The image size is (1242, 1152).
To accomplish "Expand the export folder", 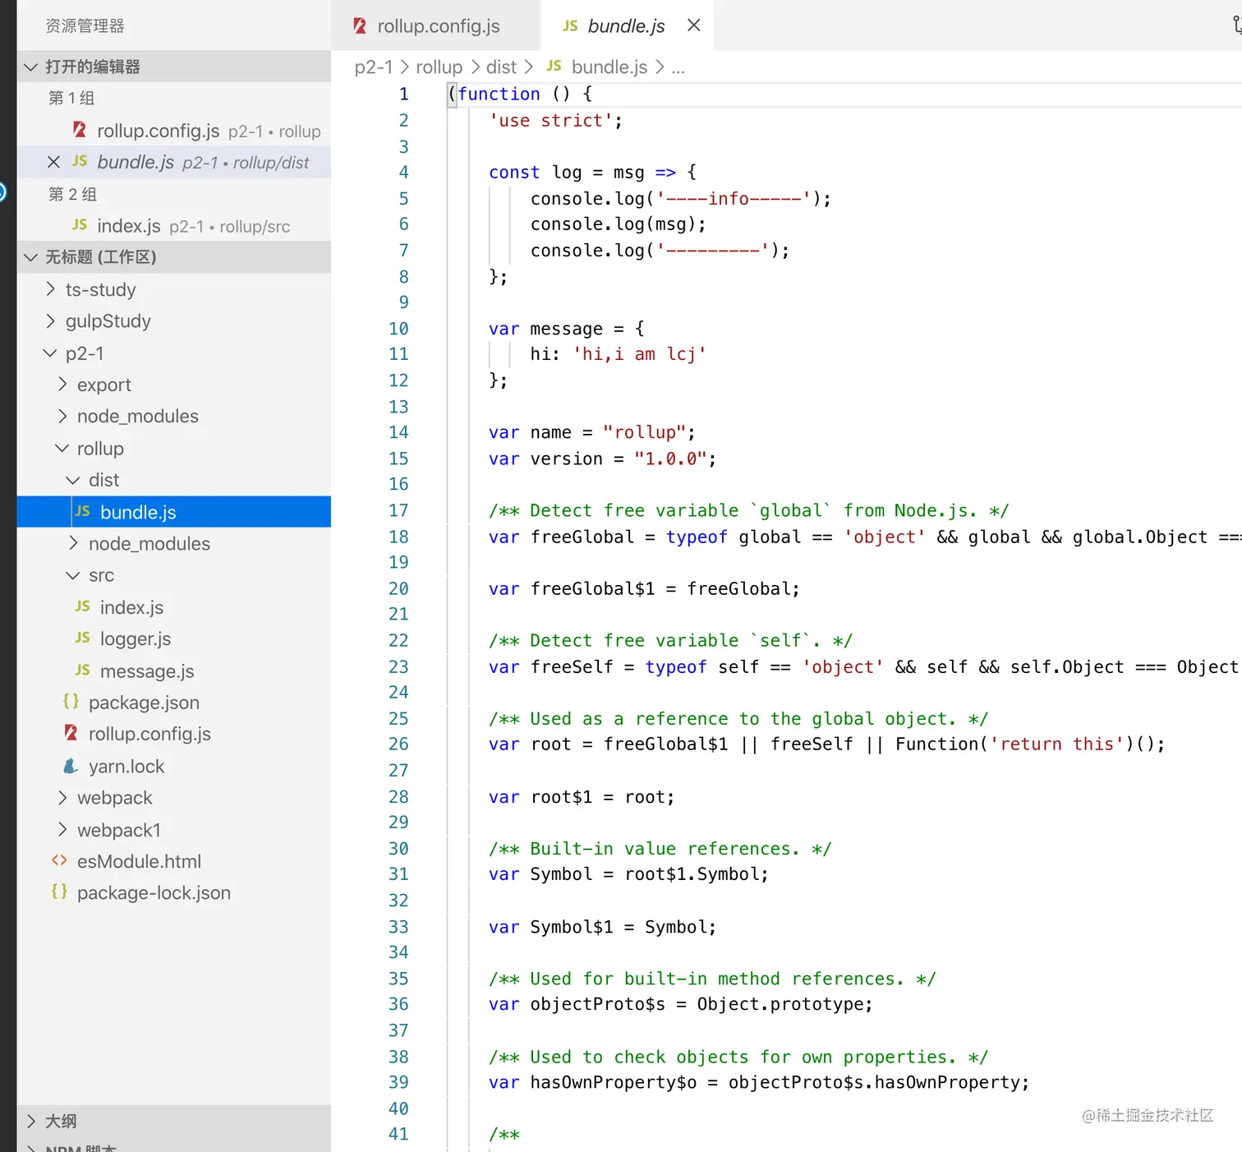I will point(62,385).
